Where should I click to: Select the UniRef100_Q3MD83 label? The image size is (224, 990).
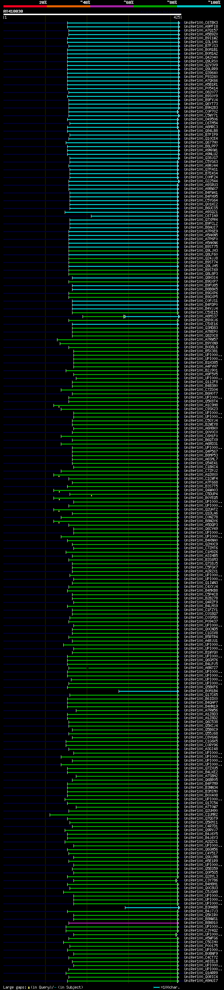(x=201, y=328)
